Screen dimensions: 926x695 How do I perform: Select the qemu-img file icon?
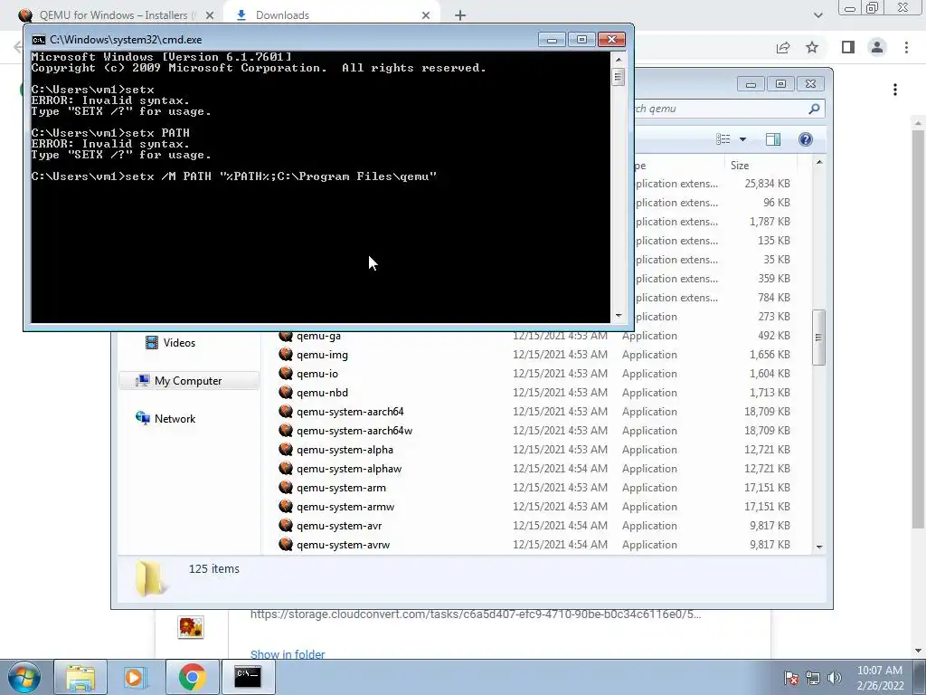(x=286, y=355)
